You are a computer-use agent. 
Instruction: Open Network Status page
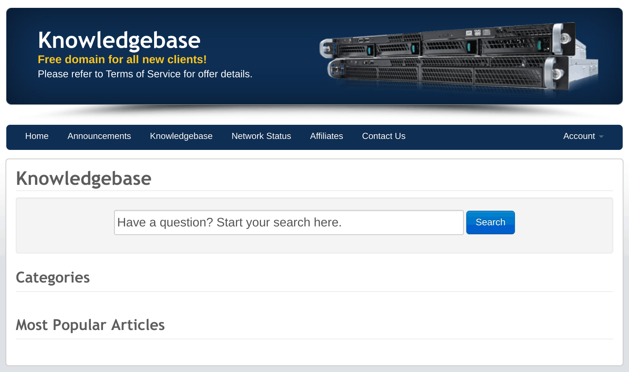point(261,136)
